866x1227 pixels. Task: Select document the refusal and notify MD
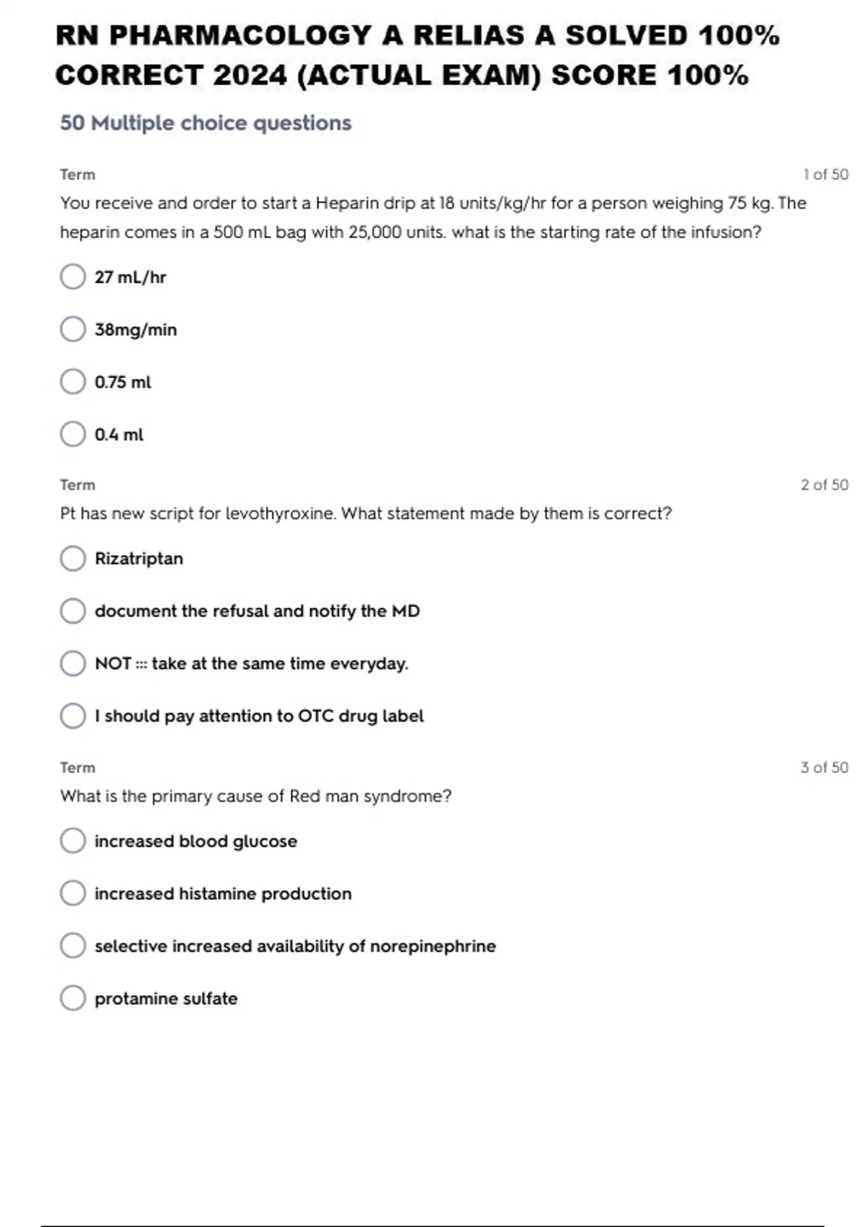pos(73,611)
